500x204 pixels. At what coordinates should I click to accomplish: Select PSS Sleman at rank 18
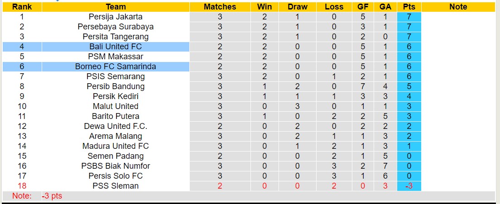(115, 186)
